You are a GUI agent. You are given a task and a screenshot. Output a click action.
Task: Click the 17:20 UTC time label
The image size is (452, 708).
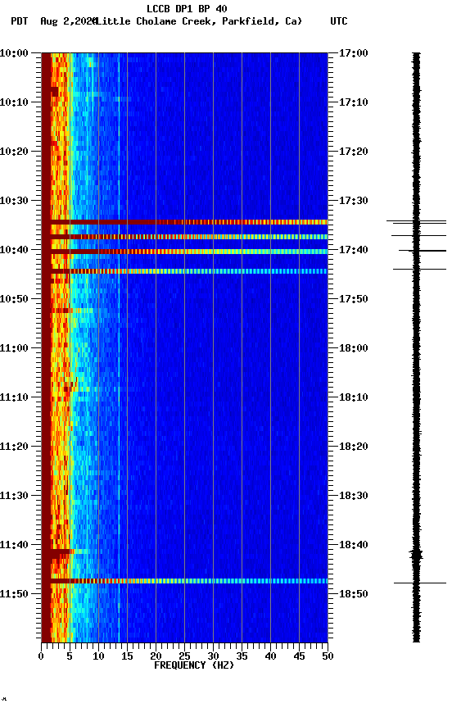(x=353, y=152)
